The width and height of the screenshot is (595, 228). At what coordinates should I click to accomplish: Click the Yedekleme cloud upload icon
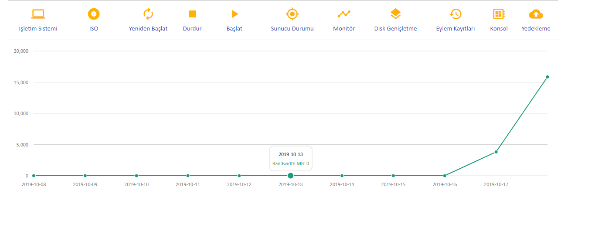[x=536, y=14]
